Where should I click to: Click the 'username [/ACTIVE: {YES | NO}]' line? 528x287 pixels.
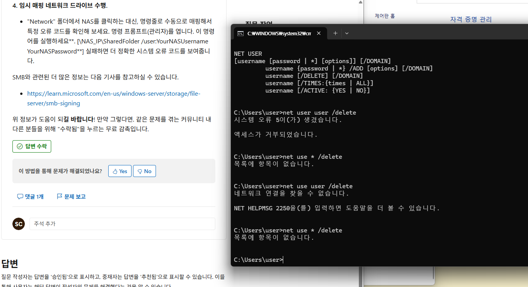click(317, 91)
